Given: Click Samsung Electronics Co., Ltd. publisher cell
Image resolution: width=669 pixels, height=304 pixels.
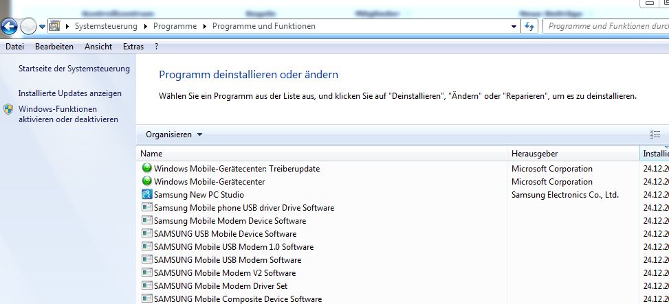Looking at the screenshot, I should 565,195.
